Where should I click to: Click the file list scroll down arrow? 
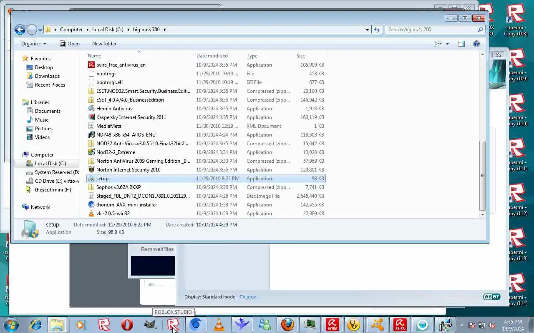click(483, 214)
